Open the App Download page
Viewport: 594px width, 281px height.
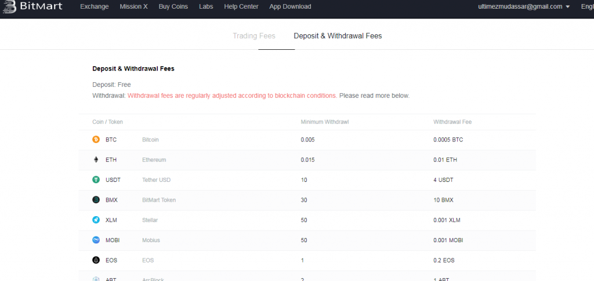point(290,6)
